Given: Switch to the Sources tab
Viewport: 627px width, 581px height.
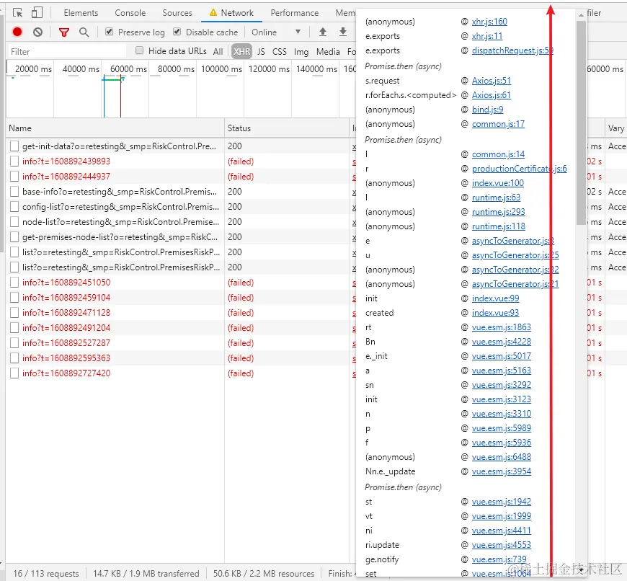Looking at the screenshot, I should pos(177,13).
